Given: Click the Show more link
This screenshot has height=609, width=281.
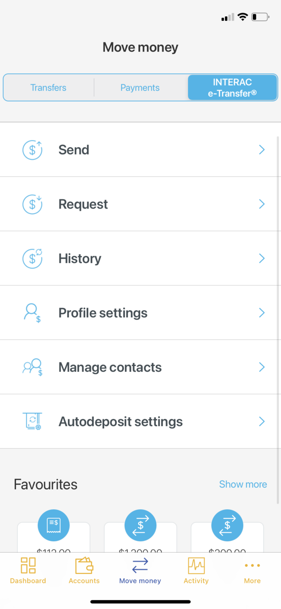Looking at the screenshot, I should pyautogui.click(x=243, y=484).
